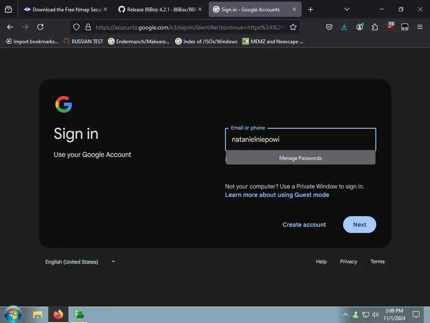
Task: Open Endermanch/Malware bookmark
Action: (139, 42)
